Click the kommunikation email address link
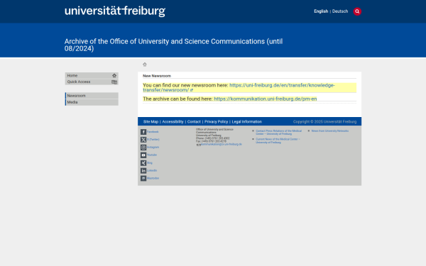Viewport: 426px width, 266px height. [x=222, y=145]
